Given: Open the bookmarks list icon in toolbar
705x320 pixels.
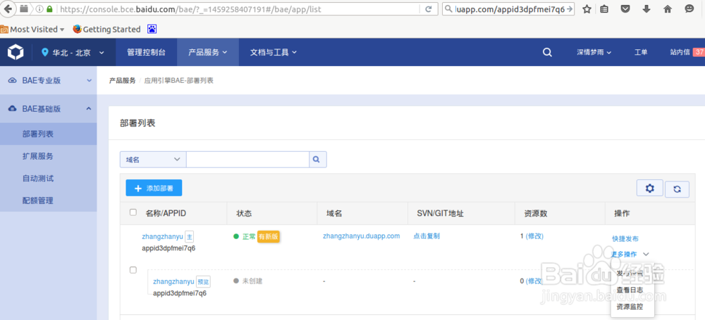Looking at the screenshot, I should coord(605,9).
